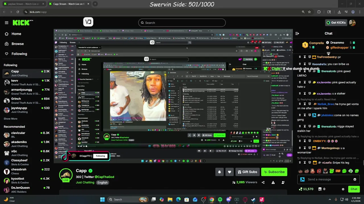364x204 pixels.
Task: Click the kick.com/capp address bar
Action: click(x=162, y=12)
